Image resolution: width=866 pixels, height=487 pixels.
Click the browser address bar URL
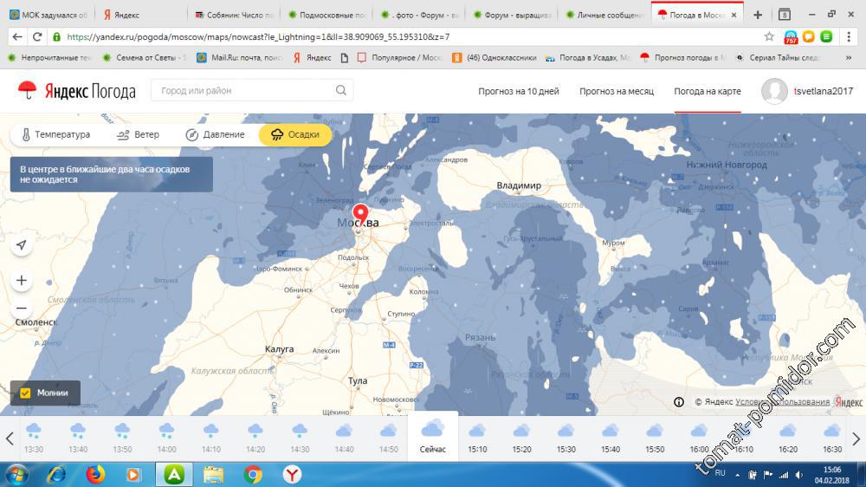click(x=258, y=36)
